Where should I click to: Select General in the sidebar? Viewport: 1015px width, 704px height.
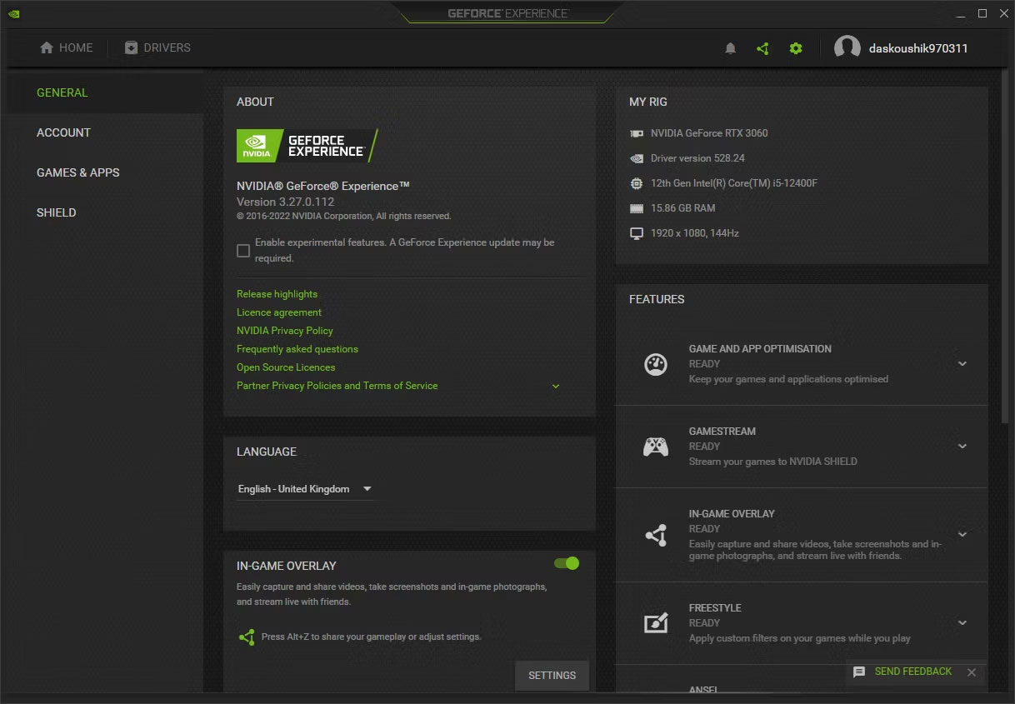(105, 92)
